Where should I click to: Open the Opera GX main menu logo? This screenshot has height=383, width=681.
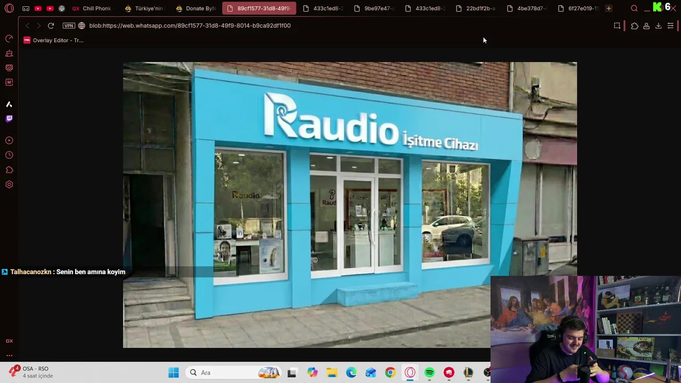[x=9, y=9]
